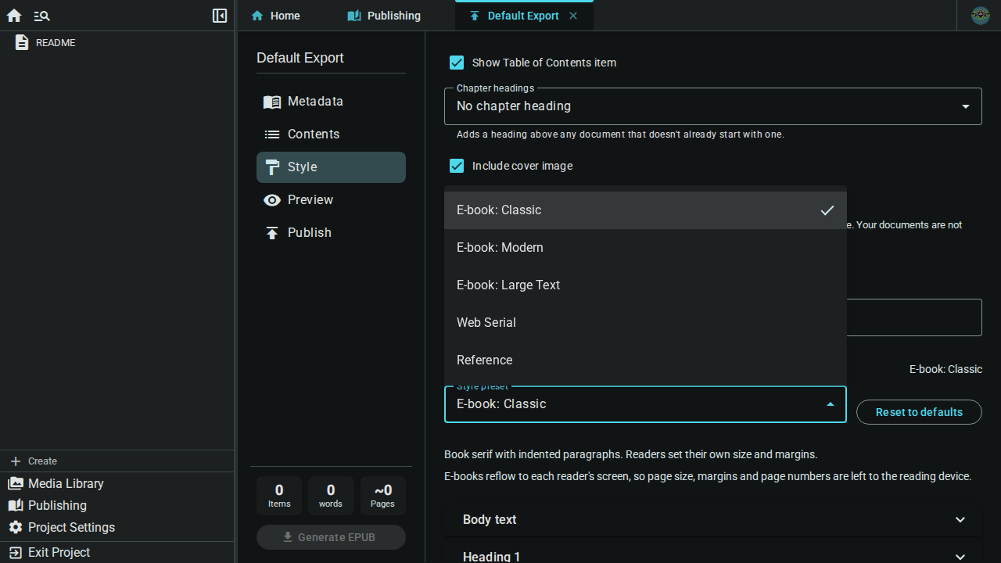Screen dimensions: 1001x563
Task: Click the Generate EPUB button
Action: coord(331,537)
